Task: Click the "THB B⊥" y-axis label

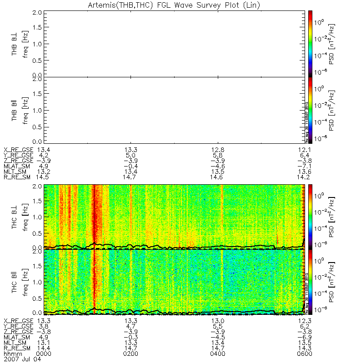Action: [14, 44]
